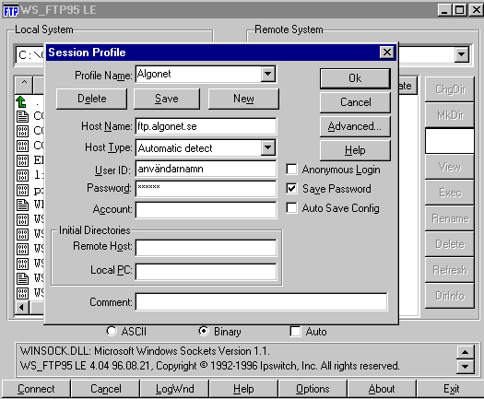484x399 pixels.
Task: Click remote Rename button
Action: (450, 218)
